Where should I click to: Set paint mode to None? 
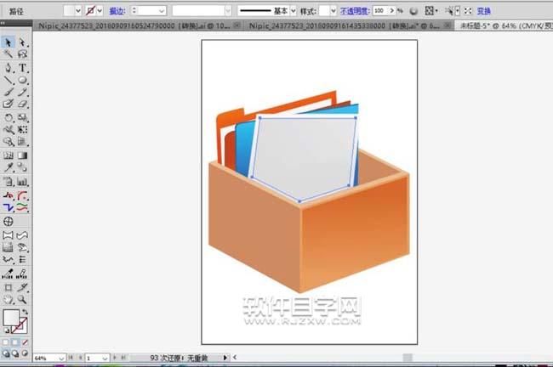tap(25, 342)
